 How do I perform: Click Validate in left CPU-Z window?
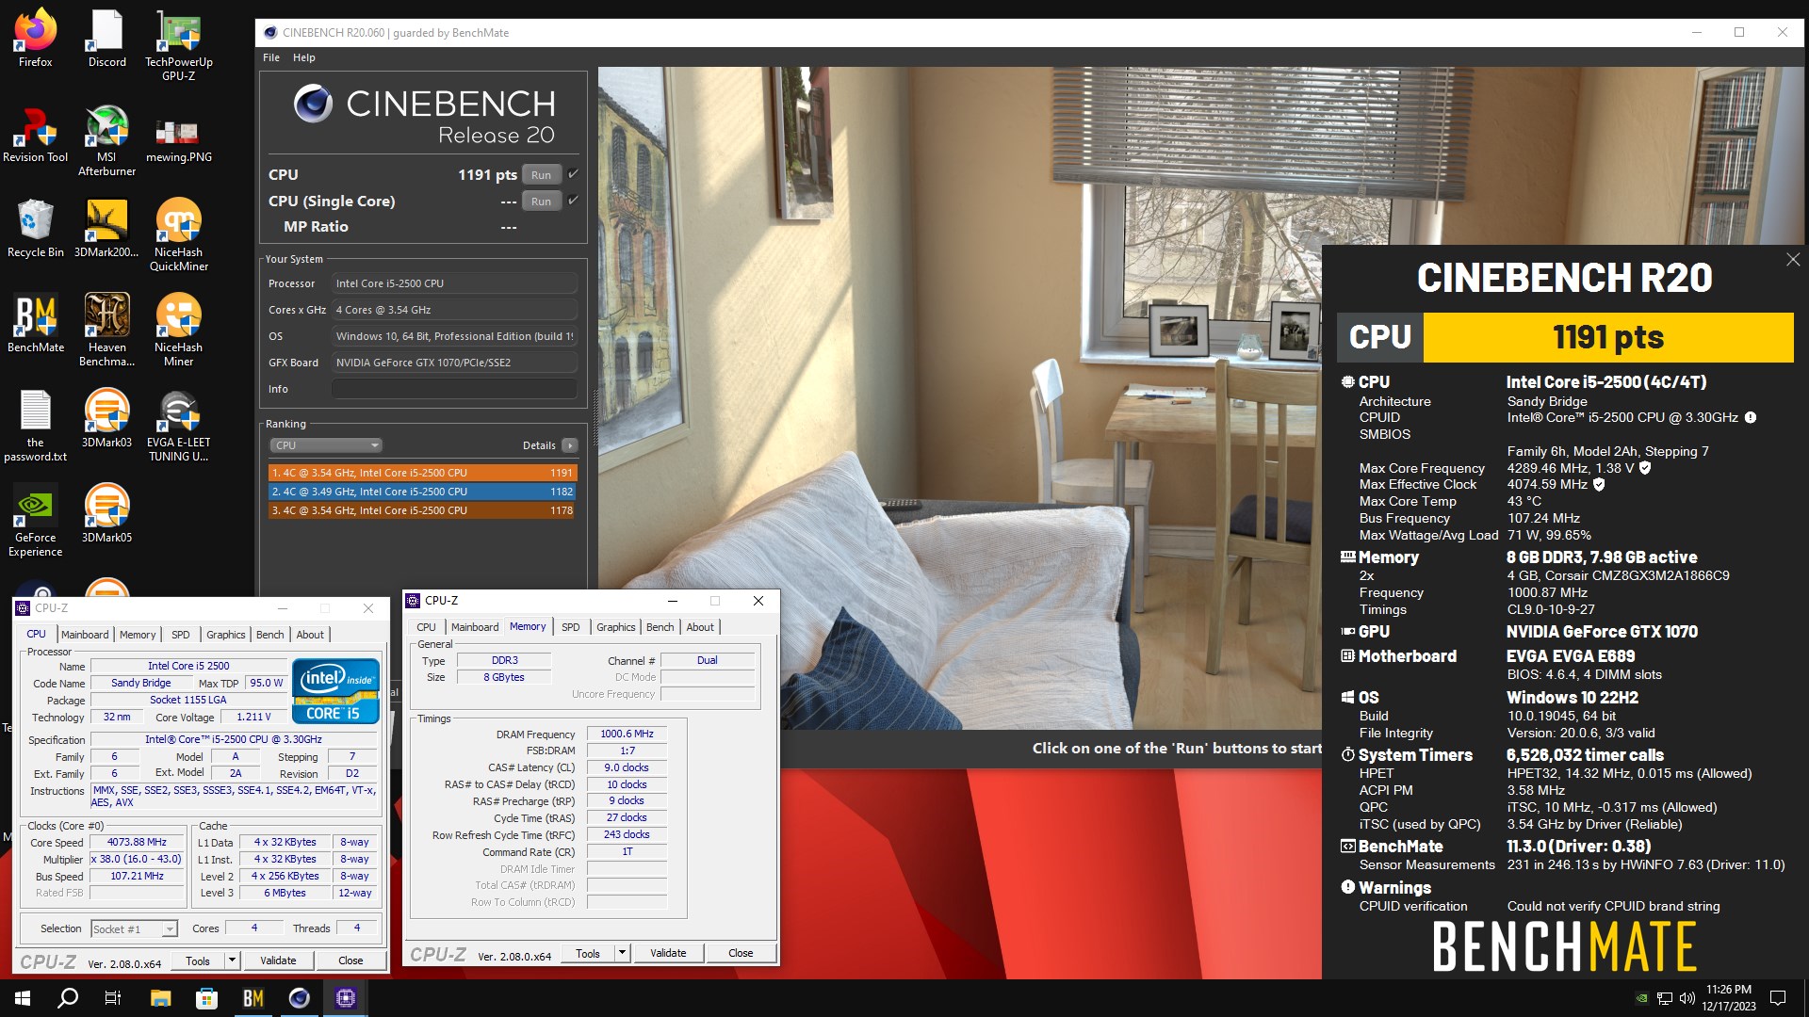(278, 960)
